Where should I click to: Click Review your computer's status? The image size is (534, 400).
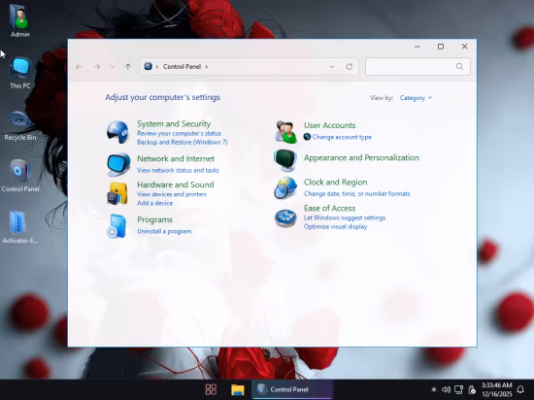(x=180, y=133)
